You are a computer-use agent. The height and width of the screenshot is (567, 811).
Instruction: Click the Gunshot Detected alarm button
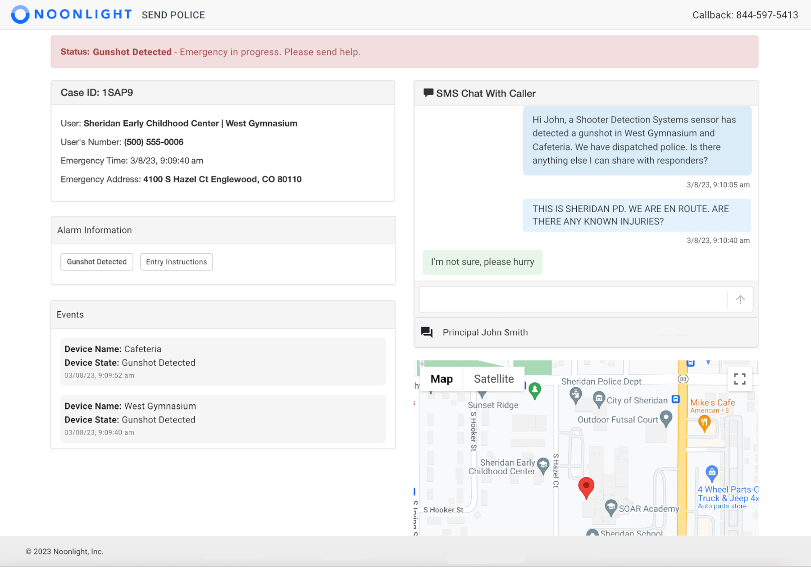coord(96,262)
